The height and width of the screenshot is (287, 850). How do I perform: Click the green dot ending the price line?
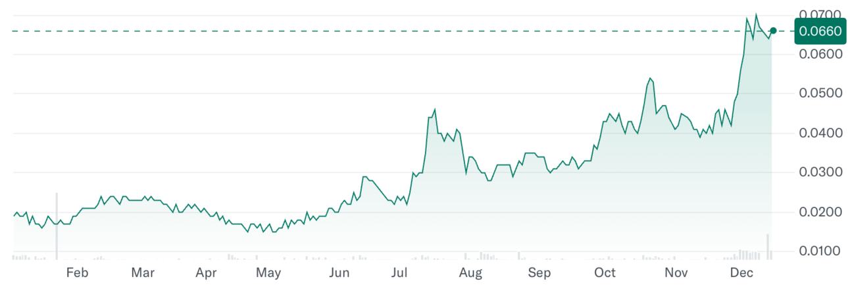[773, 31]
